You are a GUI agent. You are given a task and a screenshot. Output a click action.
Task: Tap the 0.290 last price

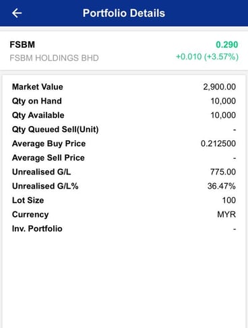(x=227, y=44)
